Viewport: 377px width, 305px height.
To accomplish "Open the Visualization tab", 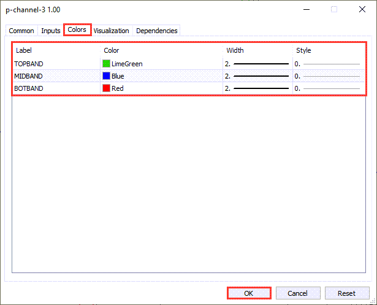I will pos(111,31).
